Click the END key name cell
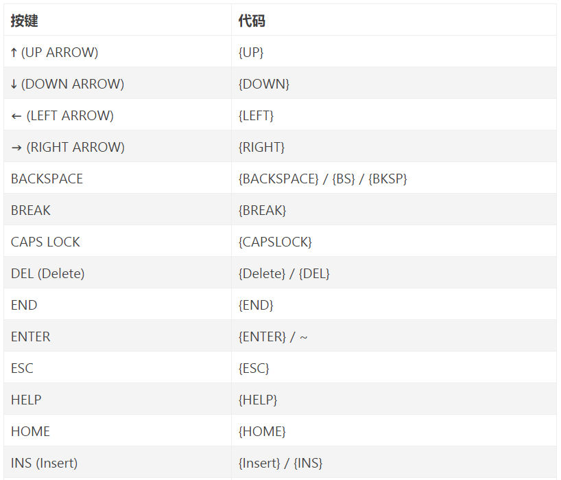This screenshot has height=480, width=561. coord(118,304)
